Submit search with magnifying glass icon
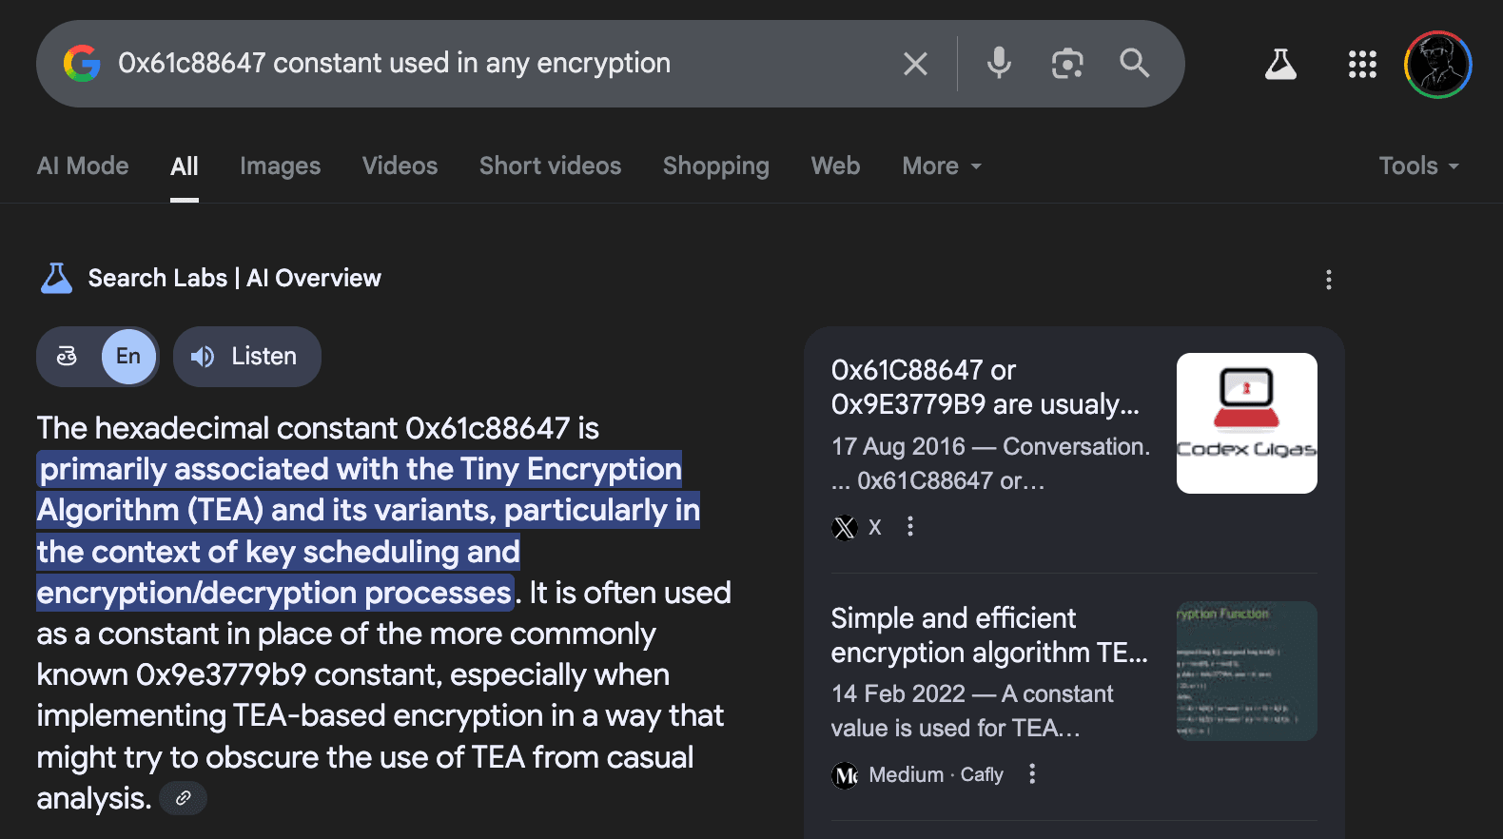Image resolution: width=1503 pixels, height=839 pixels. tap(1135, 64)
